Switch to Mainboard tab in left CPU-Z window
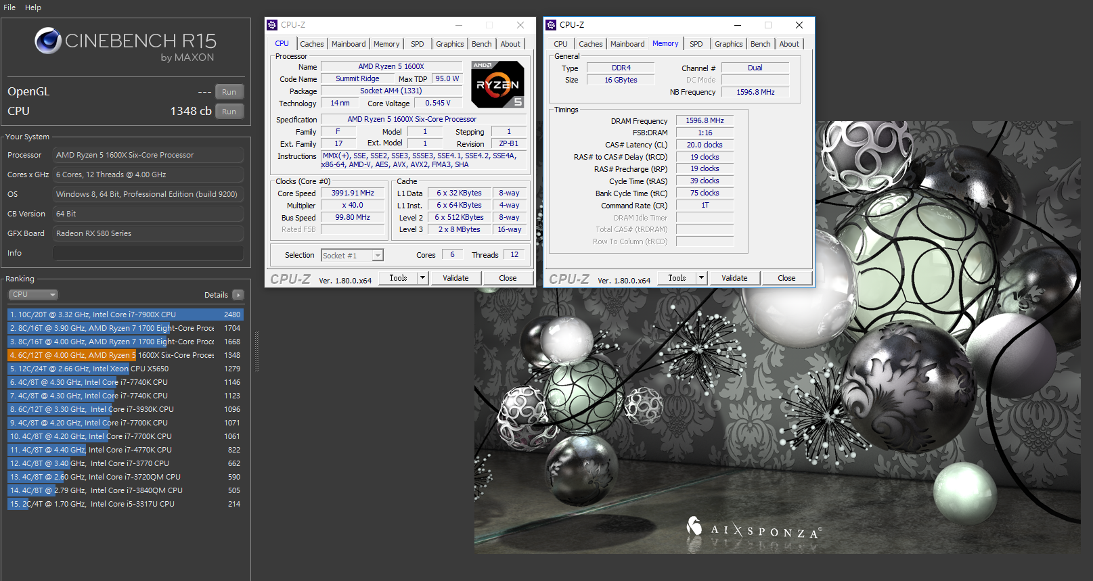This screenshot has width=1093, height=581. (349, 44)
